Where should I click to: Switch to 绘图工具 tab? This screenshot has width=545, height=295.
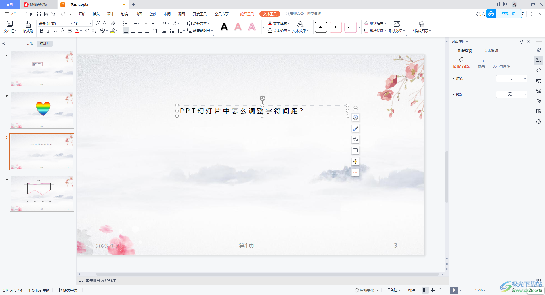click(x=247, y=14)
